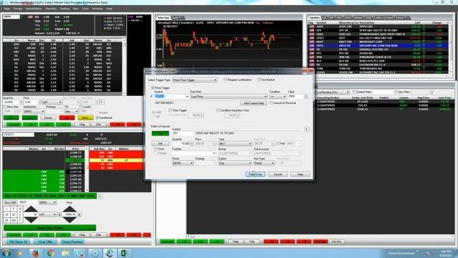
Task: Click the trading platform taskbar icon
Action: coord(109,253)
